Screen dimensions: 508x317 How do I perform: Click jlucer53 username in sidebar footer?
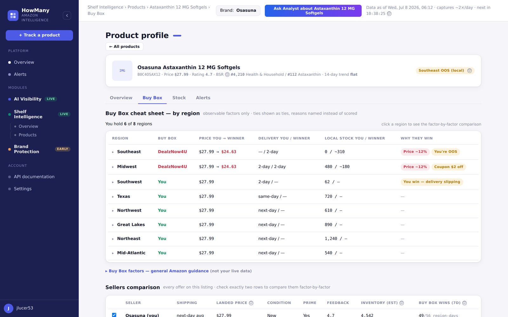coord(25,308)
